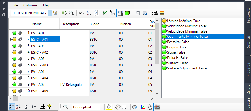251x111 pixels.
Task: Open the Columns menu
Action: (30, 5)
